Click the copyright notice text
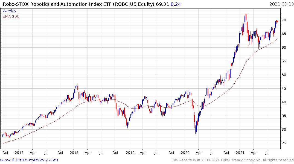This screenshot has height=164, width=294. pyautogui.click(x=232, y=160)
